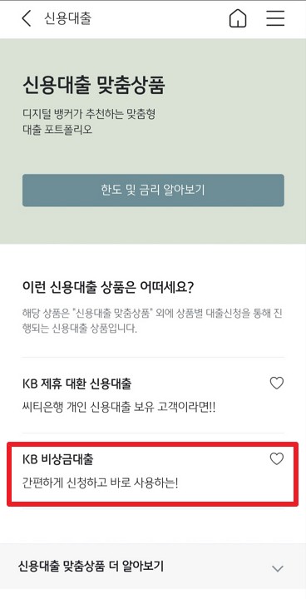
Task: Expand 신용대출 맞춤상품 더 알아보기 section label
Action: (x=91, y=567)
